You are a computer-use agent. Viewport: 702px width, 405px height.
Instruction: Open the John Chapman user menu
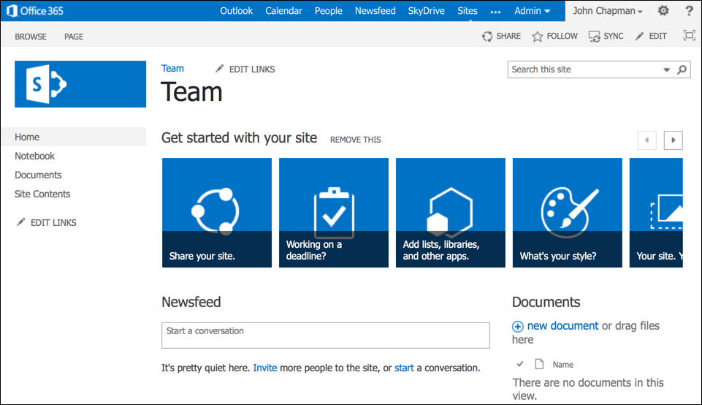coord(607,11)
